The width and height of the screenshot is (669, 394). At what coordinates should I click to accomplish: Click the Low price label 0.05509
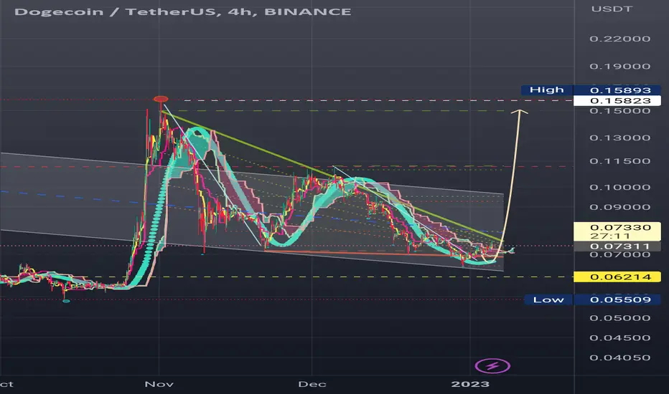coord(617,299)
